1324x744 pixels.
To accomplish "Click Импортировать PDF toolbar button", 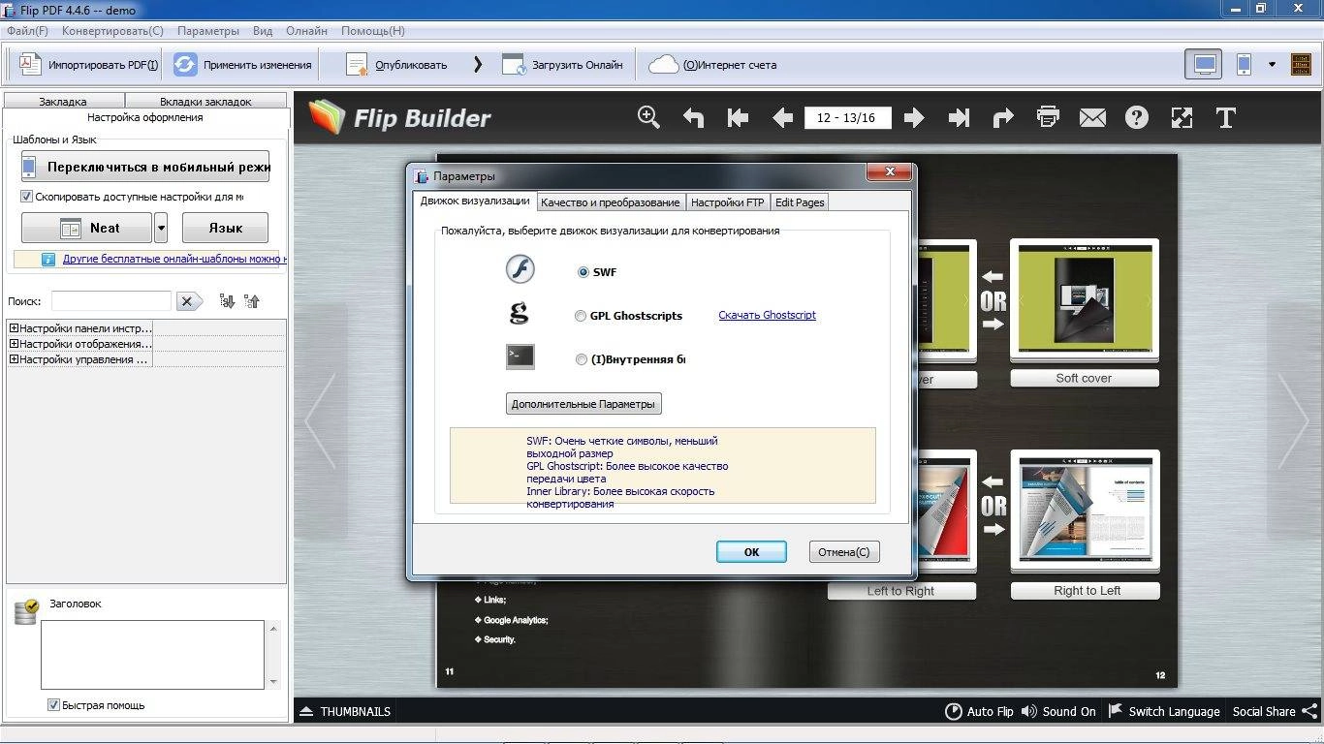I will tap(87, 65).
